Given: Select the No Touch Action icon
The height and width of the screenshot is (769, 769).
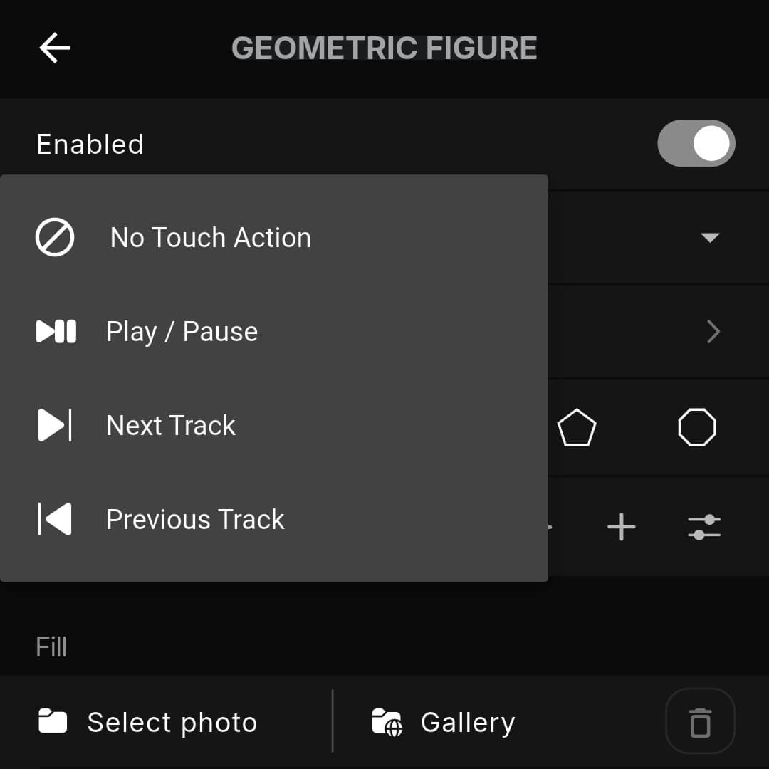Looking at the screenshot, I should [54, 237].
